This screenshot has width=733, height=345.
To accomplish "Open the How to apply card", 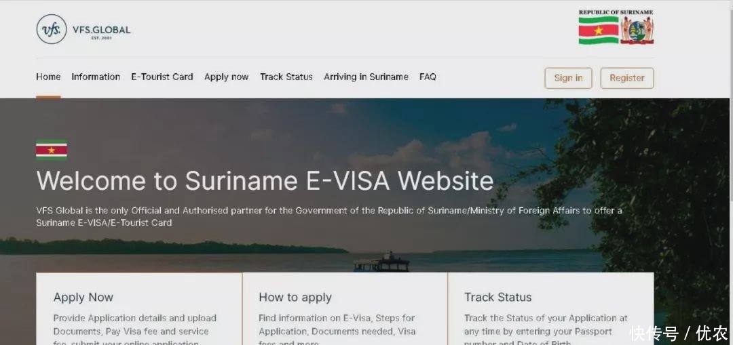I will pyautogui.click(x=345, y=309).
